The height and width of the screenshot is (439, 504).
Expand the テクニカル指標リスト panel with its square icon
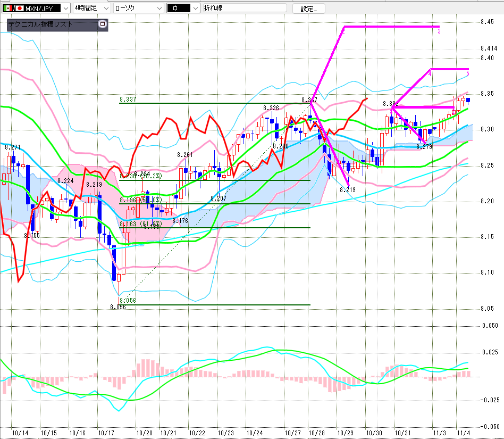click(x=103, y=24)
